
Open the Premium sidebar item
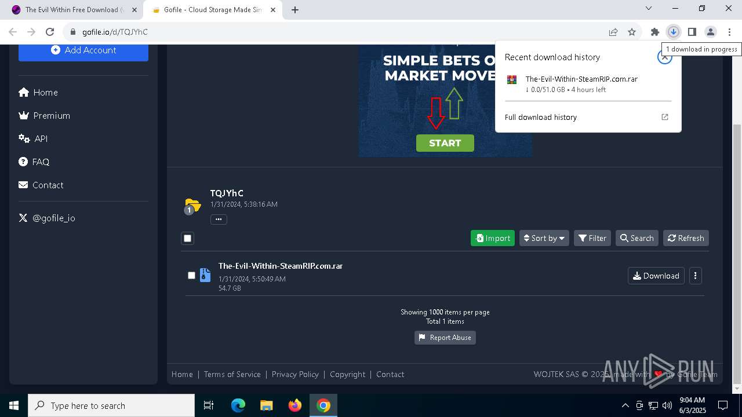[45, 115]
